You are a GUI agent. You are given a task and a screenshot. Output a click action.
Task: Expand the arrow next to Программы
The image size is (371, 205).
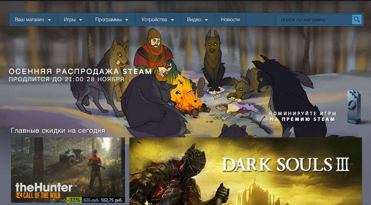(127, 20)
